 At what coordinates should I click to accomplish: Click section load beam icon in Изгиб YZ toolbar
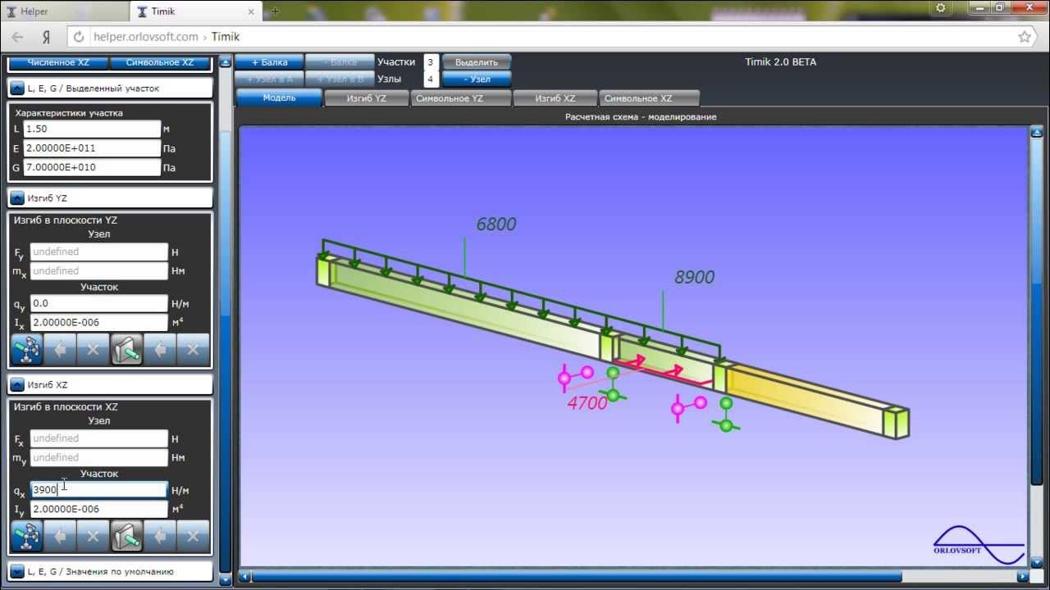(x=127, y=349)
